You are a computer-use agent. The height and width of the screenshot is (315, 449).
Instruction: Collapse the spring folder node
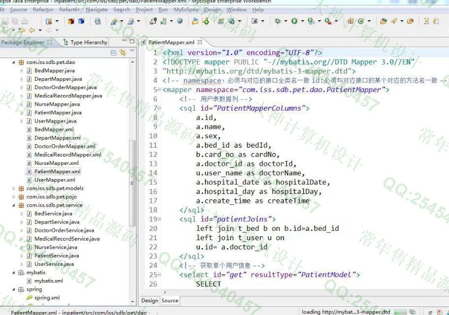coord(13,289)
